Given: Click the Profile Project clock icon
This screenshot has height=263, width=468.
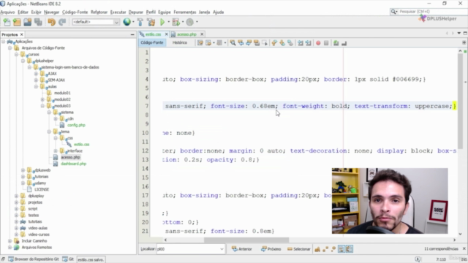Looking at the screenshot, I should pos(190,22).
